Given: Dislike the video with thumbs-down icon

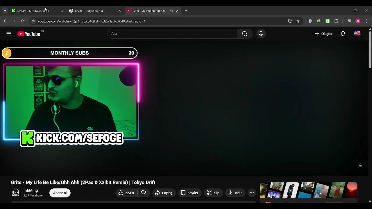Looking at the screenshot, I should click(144, 193).
